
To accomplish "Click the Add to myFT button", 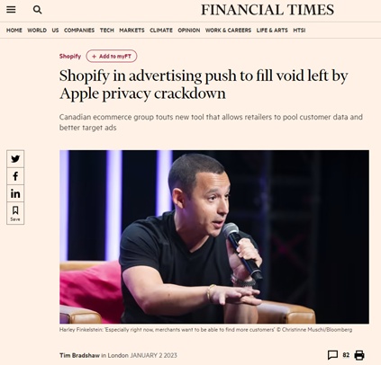I will coord(112,57).
